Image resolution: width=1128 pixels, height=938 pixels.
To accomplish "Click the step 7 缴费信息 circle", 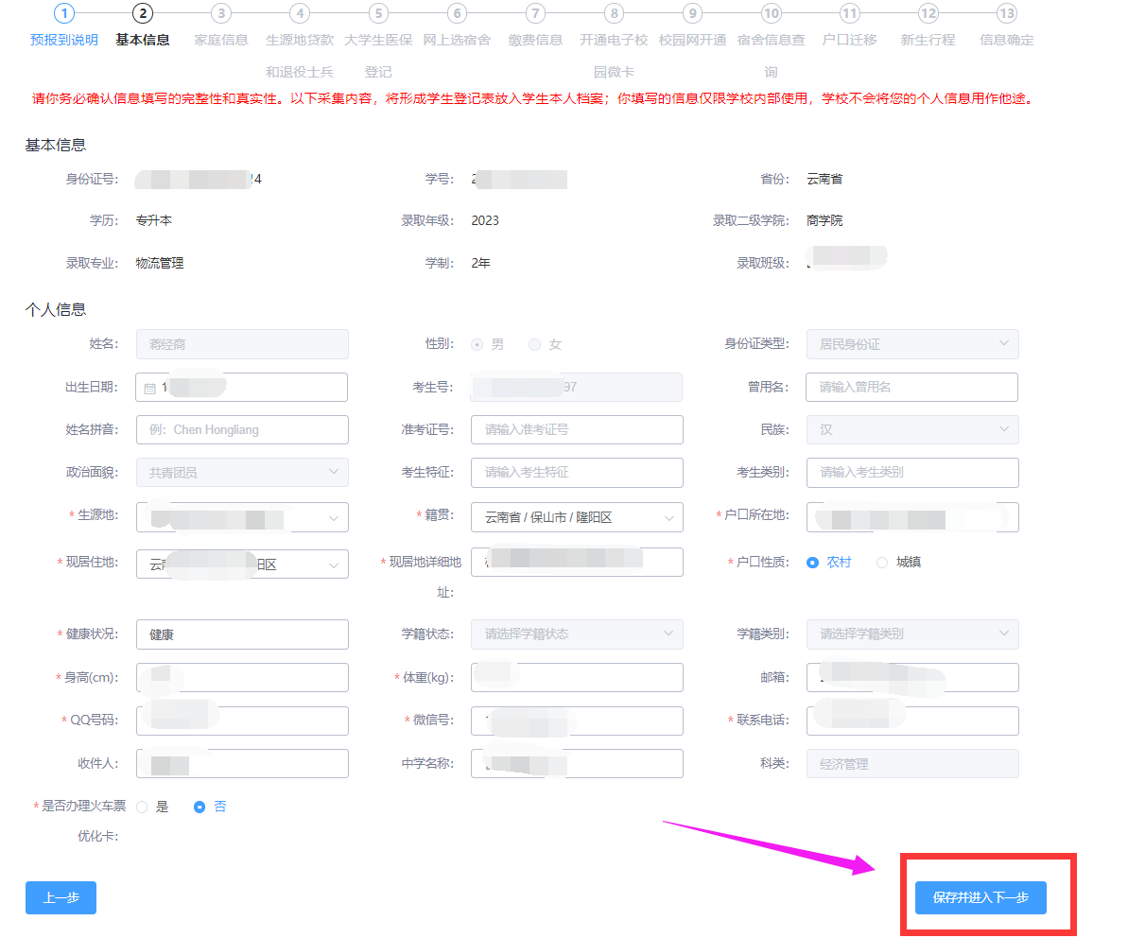I will click(535, 13).
